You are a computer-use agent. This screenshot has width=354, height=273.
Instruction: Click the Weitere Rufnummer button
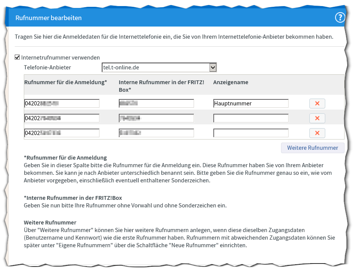click(x=312, y=148)
